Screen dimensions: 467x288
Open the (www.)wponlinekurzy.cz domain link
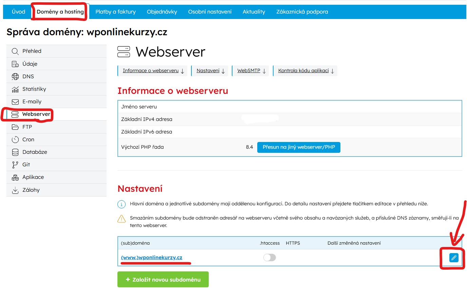point(151,258)
